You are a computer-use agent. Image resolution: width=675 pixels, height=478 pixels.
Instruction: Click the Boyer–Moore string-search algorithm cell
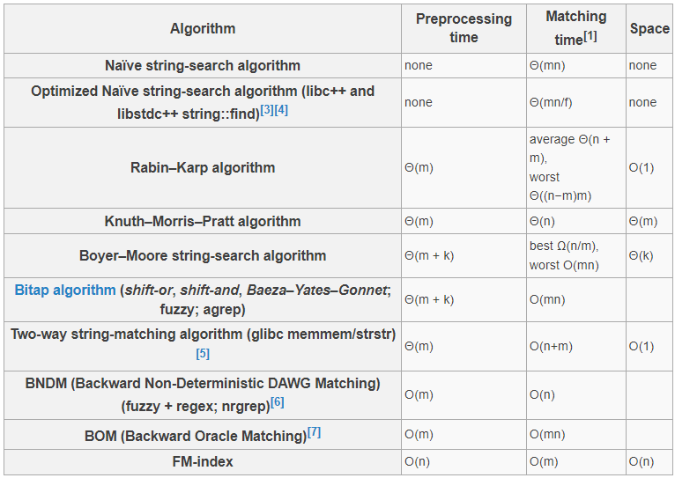tap(203, 255)
